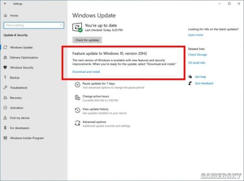
Task: Click the search magnifier icon
Action: pyautogui.click(x=61, y=25)
